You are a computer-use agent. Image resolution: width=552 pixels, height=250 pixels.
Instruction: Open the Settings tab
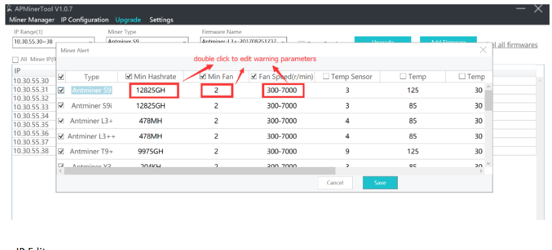click(x=161, y=19)
